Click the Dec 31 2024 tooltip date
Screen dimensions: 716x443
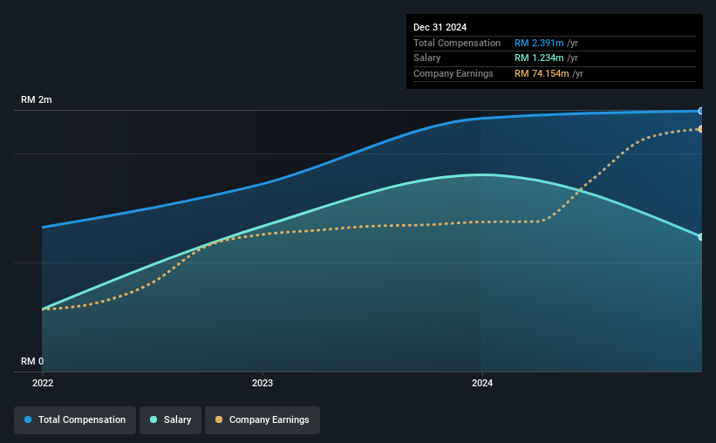click(x=440, y=27)
